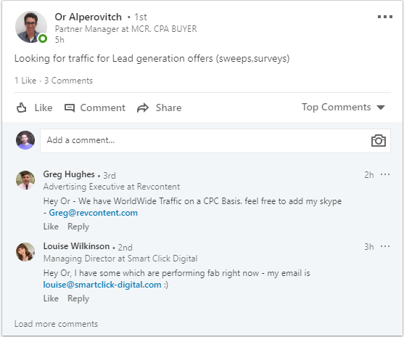Reply to Greg Hughes' comment

click(x=78, y=227)
